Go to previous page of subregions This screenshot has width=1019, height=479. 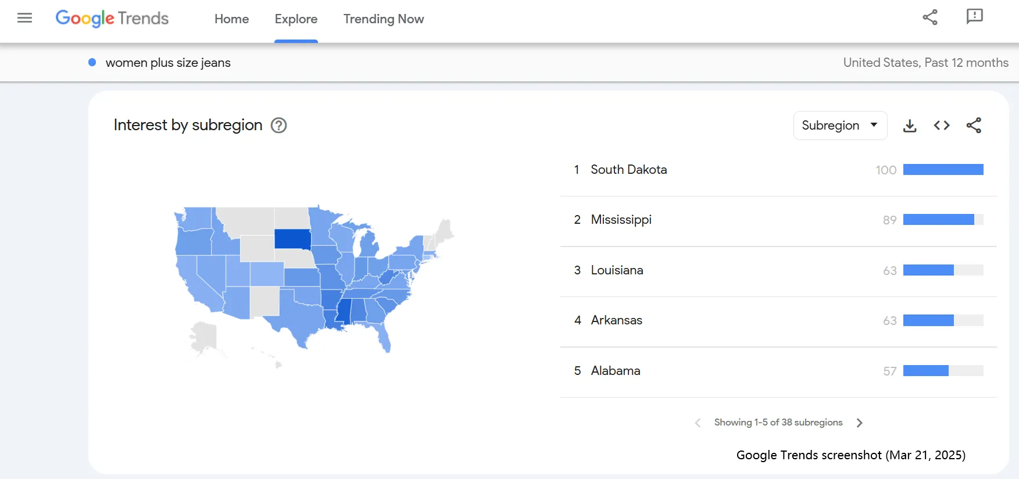pos(698,423)
